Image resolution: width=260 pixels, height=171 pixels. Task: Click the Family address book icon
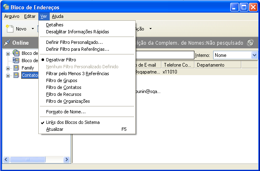16,67
